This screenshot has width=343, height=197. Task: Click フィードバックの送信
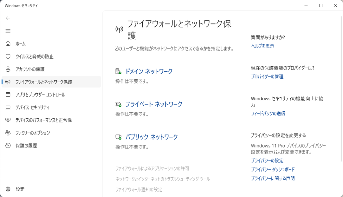[x=268, y=113]
